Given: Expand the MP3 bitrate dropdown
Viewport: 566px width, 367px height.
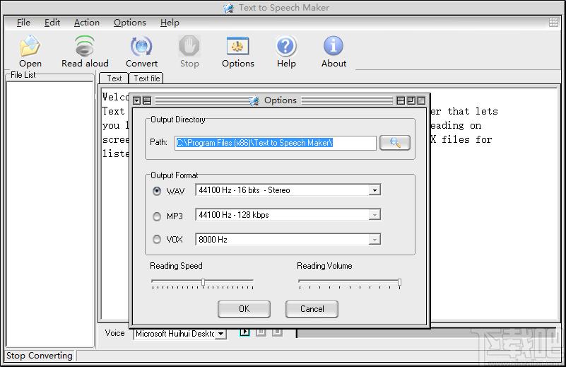Looking at the screenshot, I should 375,215.
